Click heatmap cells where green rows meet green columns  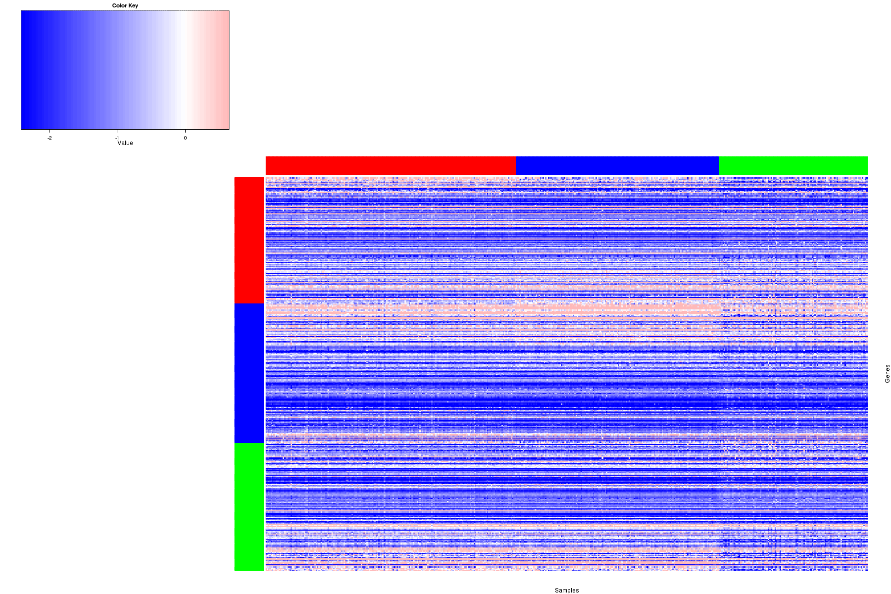coord(792,506)
